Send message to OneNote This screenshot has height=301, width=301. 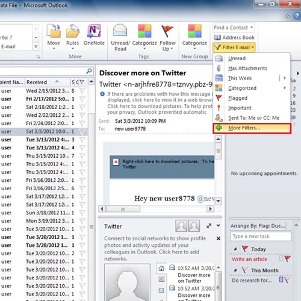point(94,35)
